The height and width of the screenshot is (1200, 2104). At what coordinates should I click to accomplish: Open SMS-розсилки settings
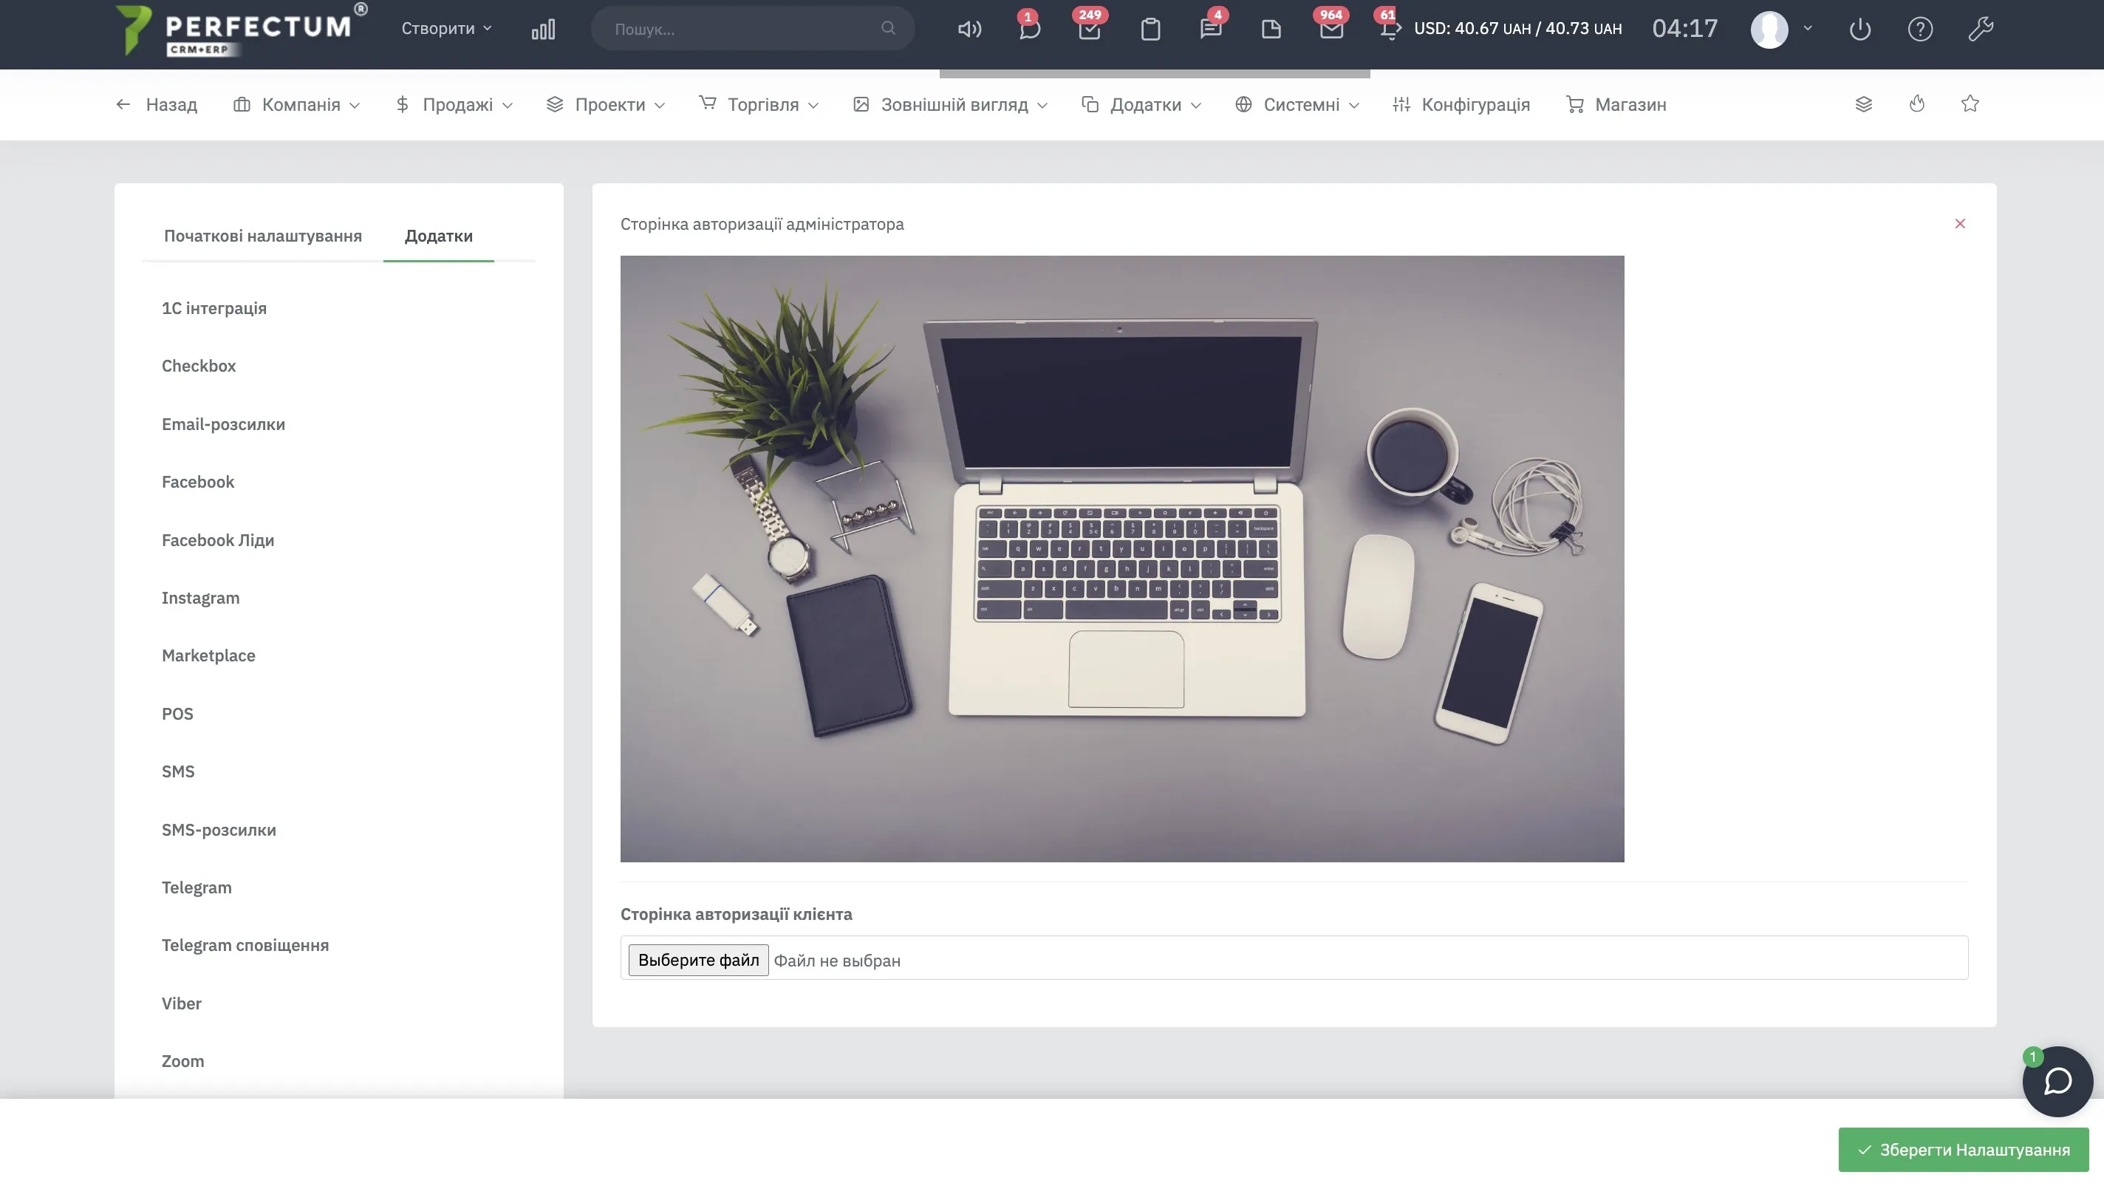pos(219,830)
